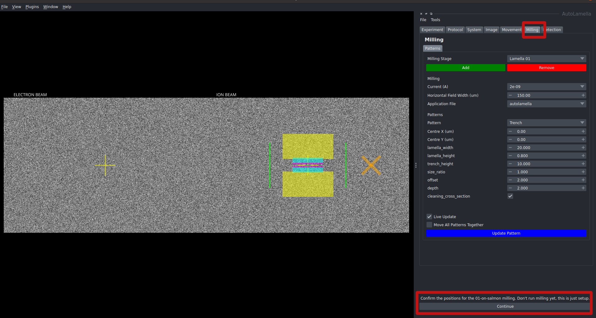Decrease depth with minus icon

(x=510, y=188)
